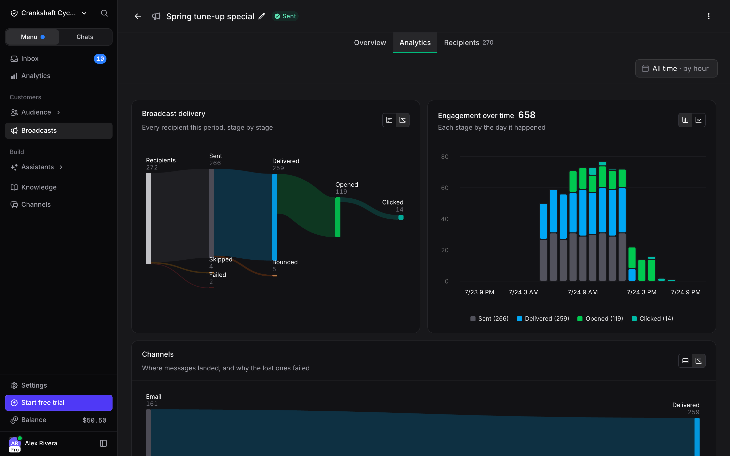Click Alex Rivera's avatar

[x=14, y=444]
